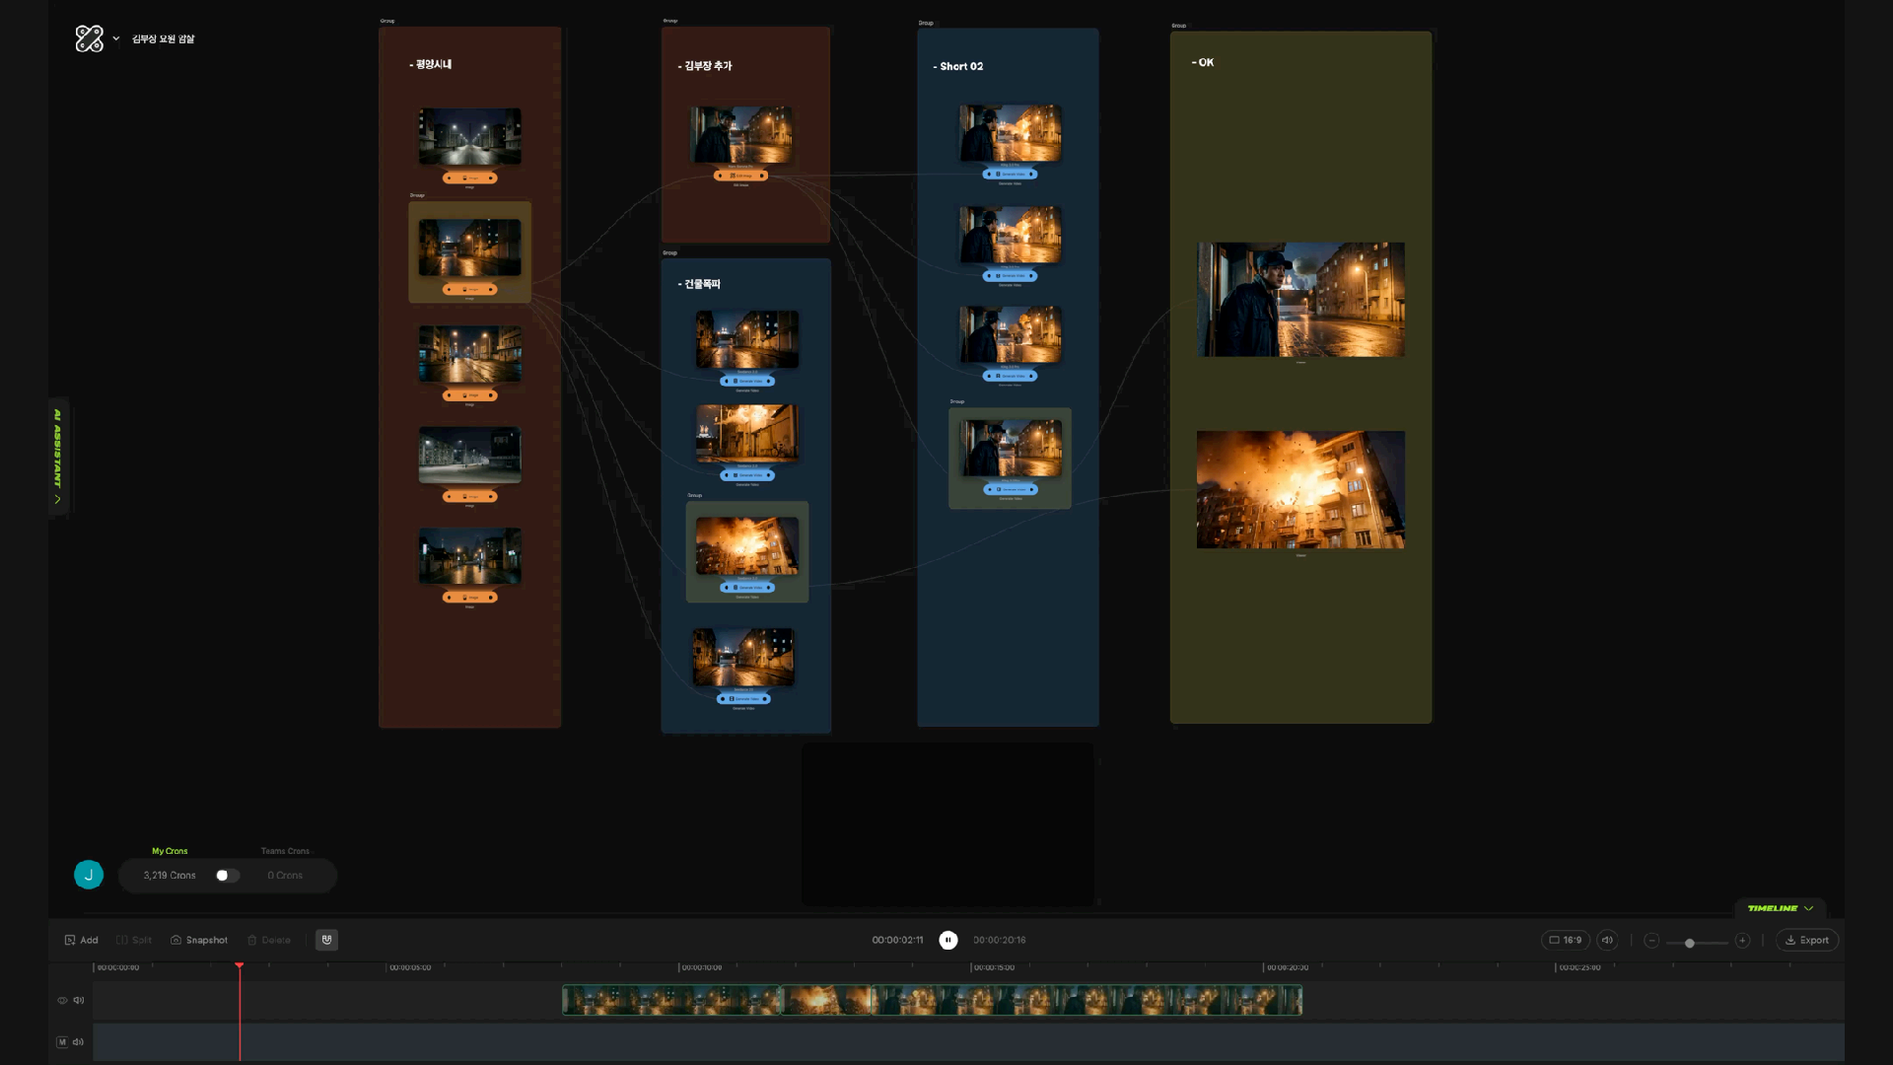Screen dimensions: 1893x1065
Task: Toggle the magnet snapping icon in timeline toolbar
Action: pyautogui.click(x=326, y=940)
